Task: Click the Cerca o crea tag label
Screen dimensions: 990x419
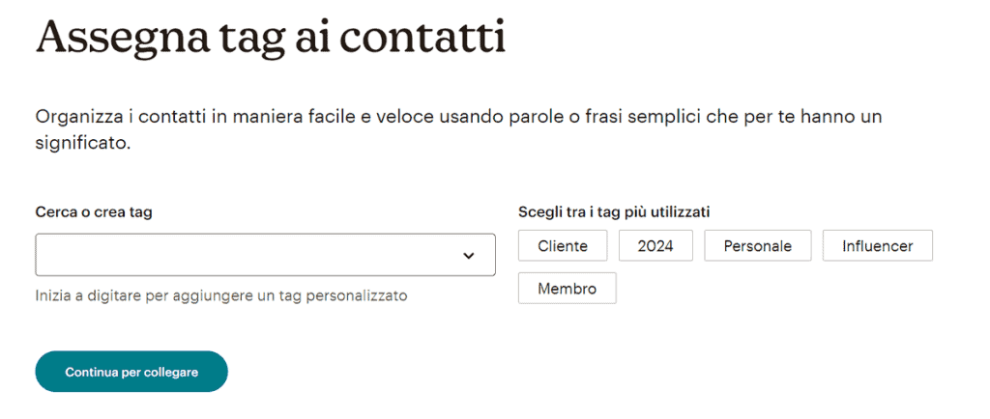Action: click(x=94, y=212)
